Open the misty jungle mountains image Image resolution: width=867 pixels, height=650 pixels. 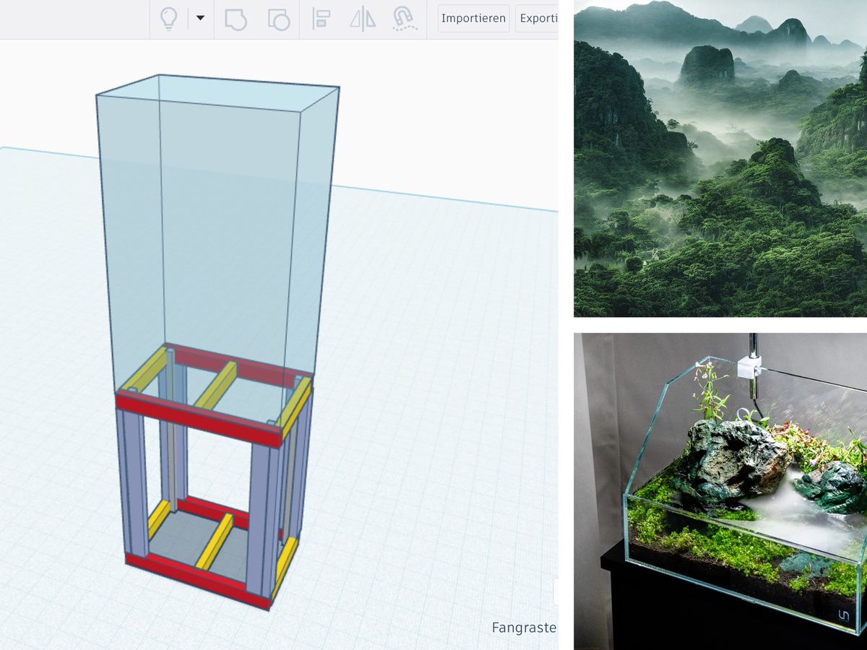(720, 159)
